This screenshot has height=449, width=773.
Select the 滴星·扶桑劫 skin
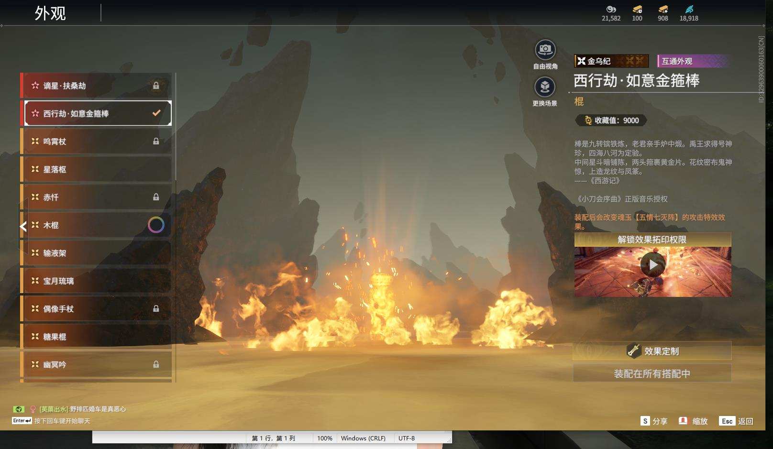click(96, 86)
